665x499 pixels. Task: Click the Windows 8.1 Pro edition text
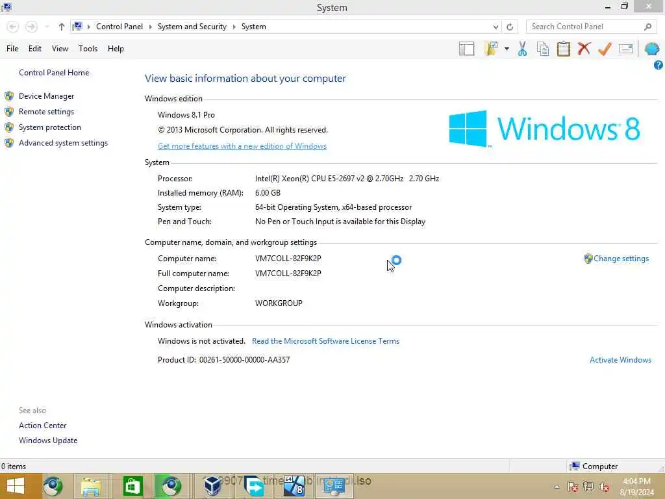click(x=186, y=115)
